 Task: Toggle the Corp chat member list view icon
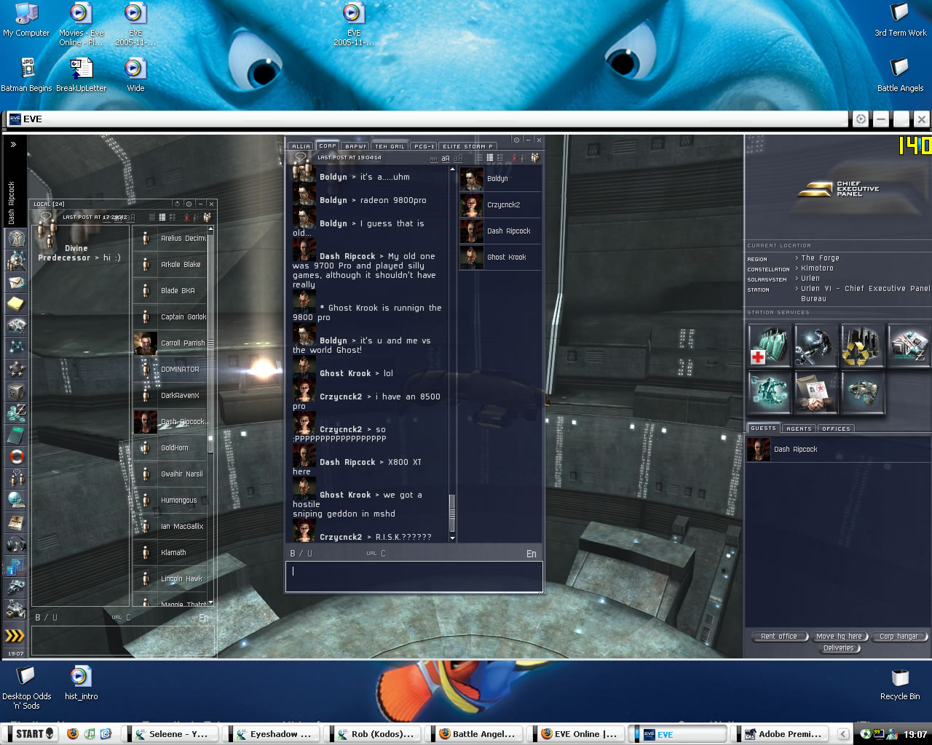[x=535, y=157]
